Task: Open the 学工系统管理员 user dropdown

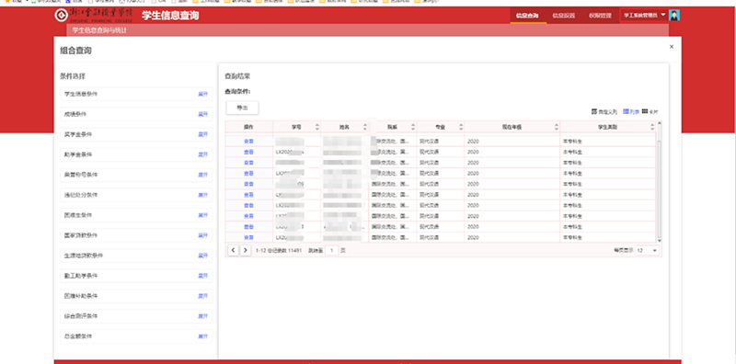Action: click(644, 16)
